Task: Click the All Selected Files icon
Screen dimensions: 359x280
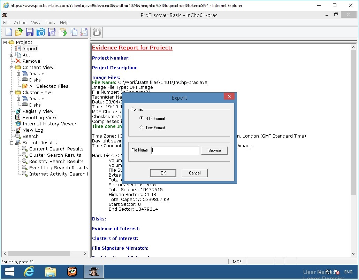Action: pyautogui.click(x=25, y=86)
